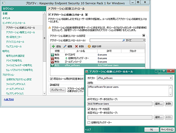Viewport: 176px width, 133px height.
Task: Click description box scroll down arrow
Action: (x=170, y=95)
